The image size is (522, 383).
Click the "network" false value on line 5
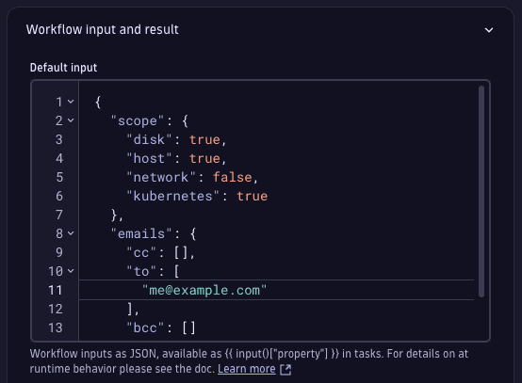(x=233, y=177)
